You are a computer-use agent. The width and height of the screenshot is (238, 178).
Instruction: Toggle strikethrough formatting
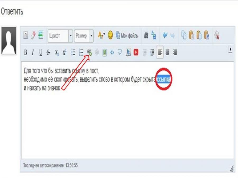click(48, 52)
